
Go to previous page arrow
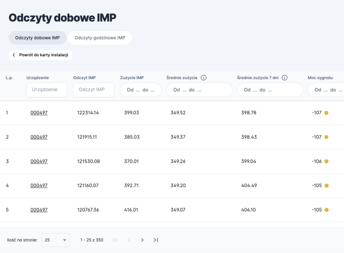click(x=129, y=240)
